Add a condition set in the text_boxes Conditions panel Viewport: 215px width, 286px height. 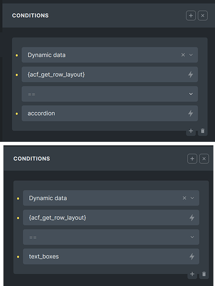192,158
